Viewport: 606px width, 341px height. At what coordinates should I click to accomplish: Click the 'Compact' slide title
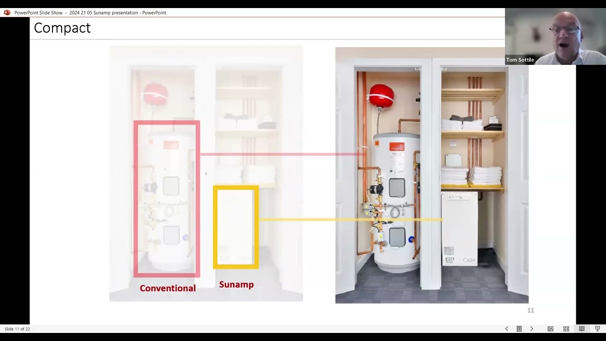point(62,28)
